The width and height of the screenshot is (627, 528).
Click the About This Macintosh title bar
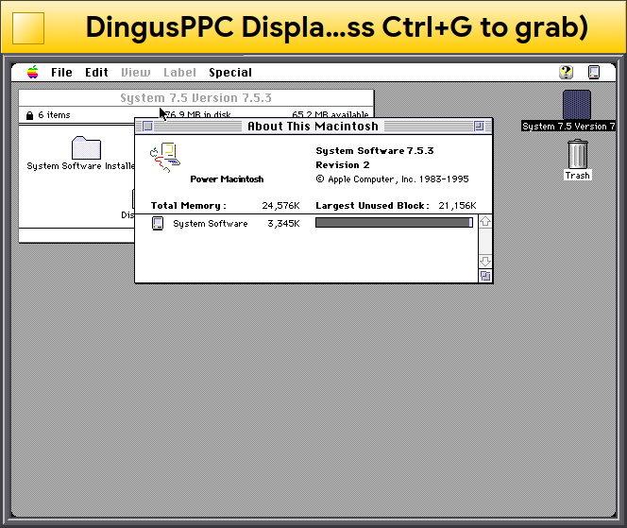coord(313,127)
